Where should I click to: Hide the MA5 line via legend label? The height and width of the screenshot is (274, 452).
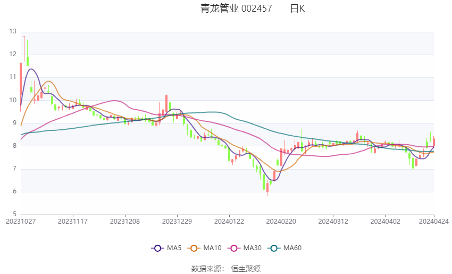(174, 248)
